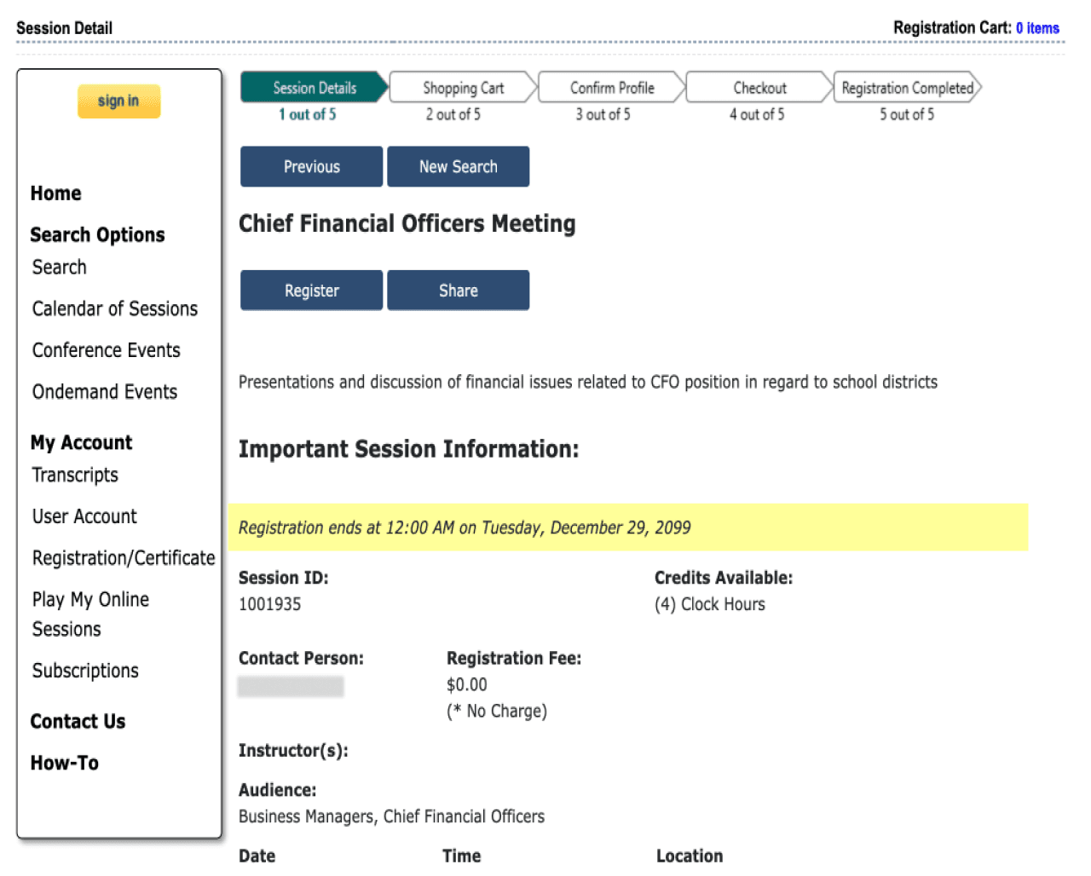1091x876 pixels.
Task: Click the (* No Charge) note
Action: click(x=497, y=712)
